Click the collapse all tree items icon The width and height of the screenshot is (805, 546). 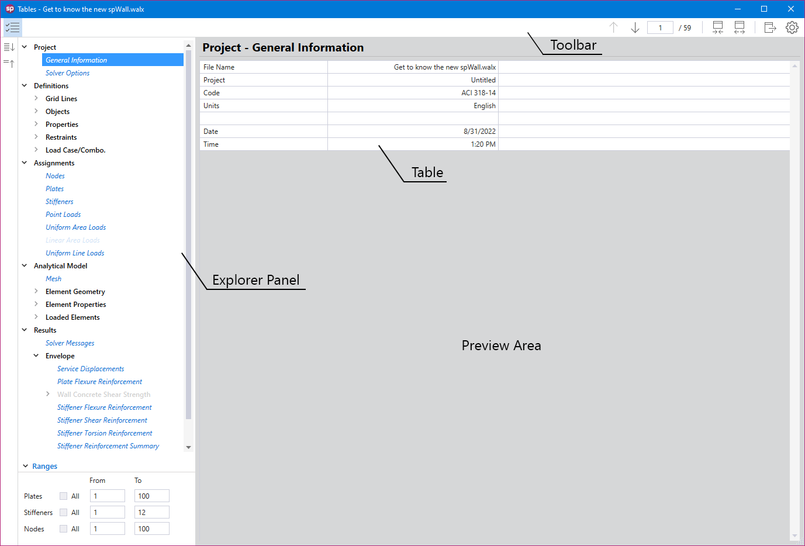point(9,63)
